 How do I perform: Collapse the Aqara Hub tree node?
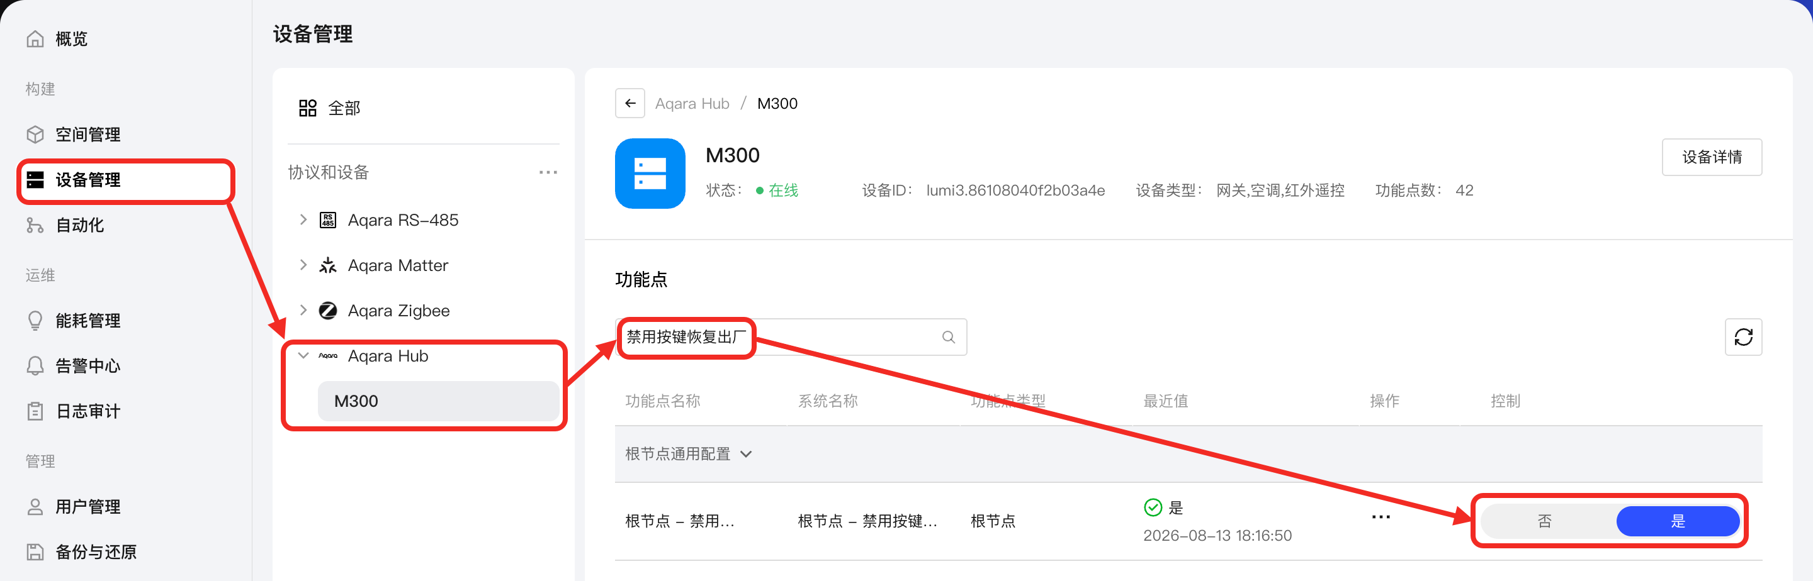click(x=303, y=356)
